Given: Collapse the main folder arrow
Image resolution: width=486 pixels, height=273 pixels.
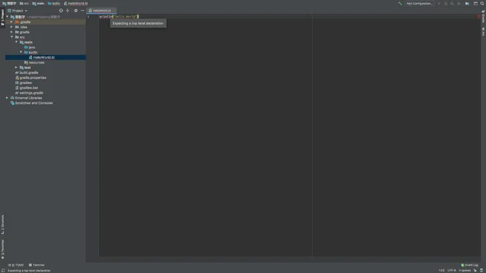Looking at the screenshot, I should point(16,42).
